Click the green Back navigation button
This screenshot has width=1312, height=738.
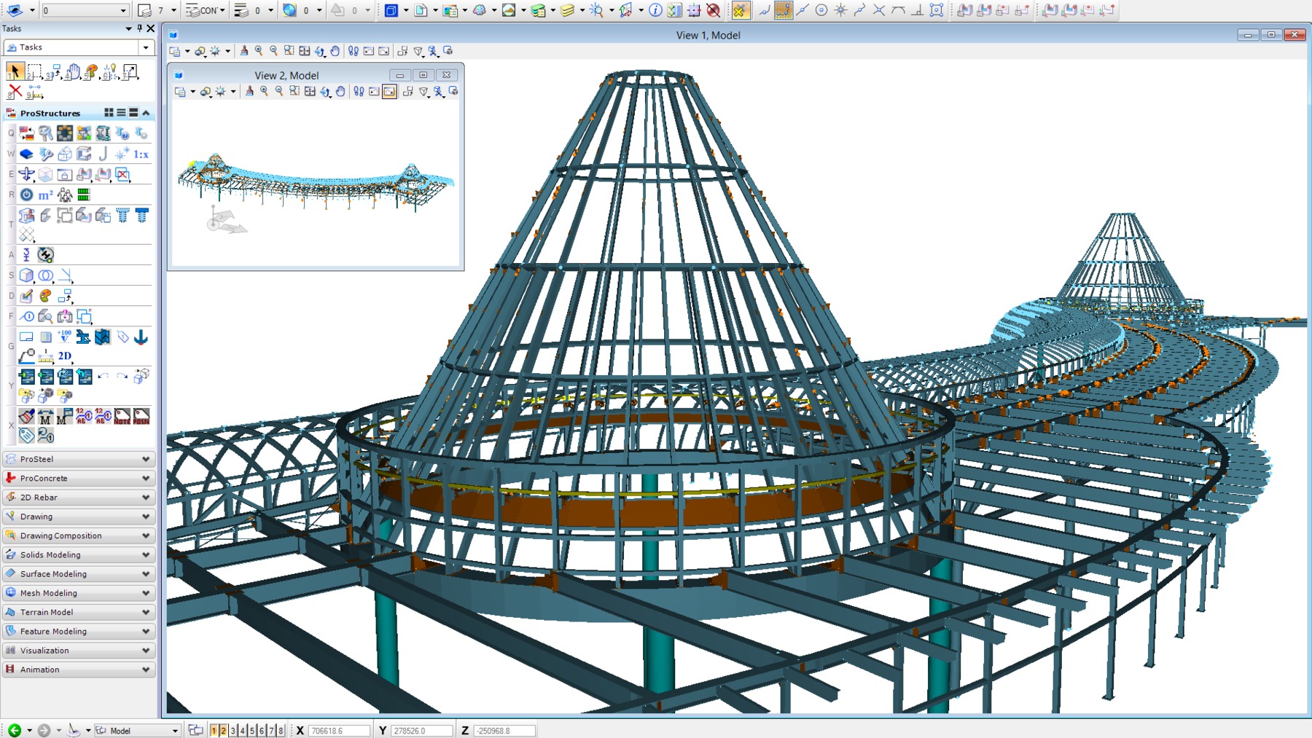[x=14, y=731]
